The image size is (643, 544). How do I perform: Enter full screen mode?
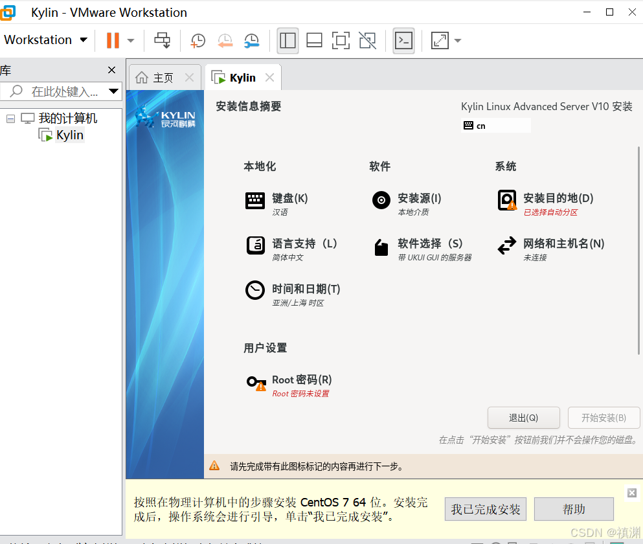click(x=341, y=40)
